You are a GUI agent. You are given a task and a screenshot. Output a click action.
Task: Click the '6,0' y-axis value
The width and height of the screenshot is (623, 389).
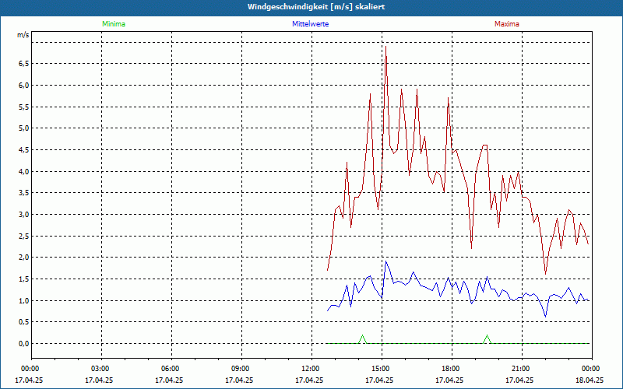(x=23, y=86)
